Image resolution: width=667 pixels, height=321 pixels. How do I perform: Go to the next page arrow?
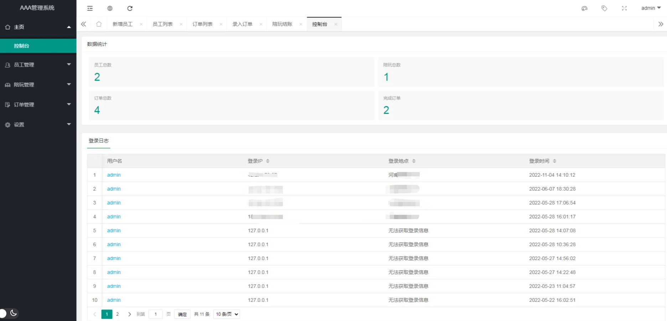click(x=129, y=314)
